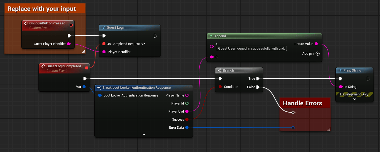The width and height of the screenshot is (380, 152).
Task: Click the Append A text input field
Action: tap(252, 49)
